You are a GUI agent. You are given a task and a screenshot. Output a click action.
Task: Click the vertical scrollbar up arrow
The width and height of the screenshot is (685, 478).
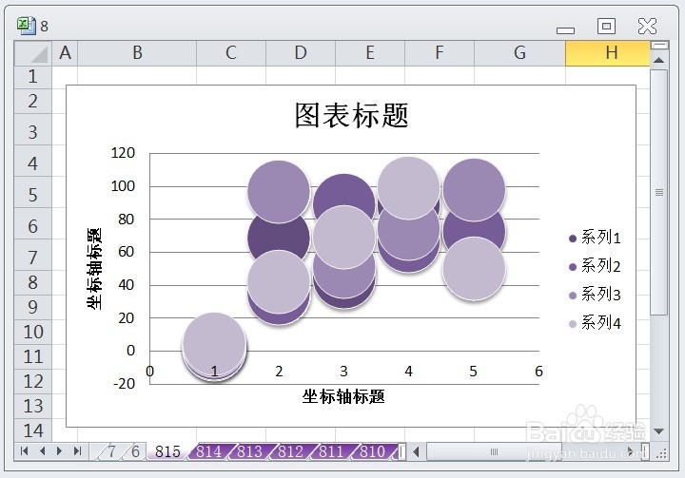click(x=658, y=60)
